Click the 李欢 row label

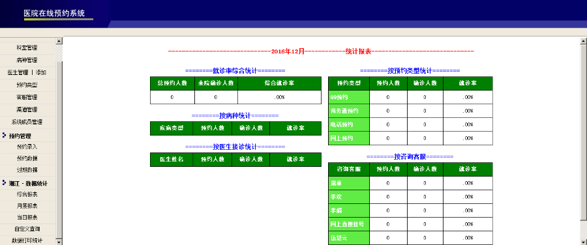point(336,197)
